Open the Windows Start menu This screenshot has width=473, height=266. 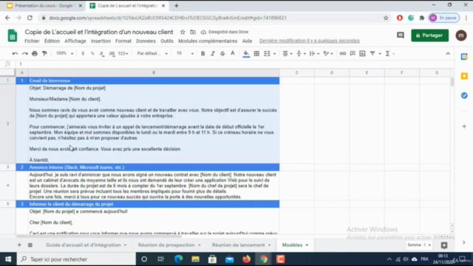click(8, 259)
